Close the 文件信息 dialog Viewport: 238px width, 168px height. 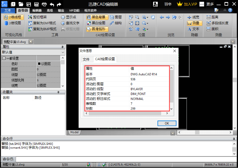pos(174,51)
